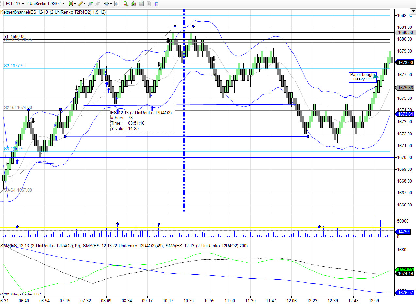Click the zoom frame magnifier icon

116,4
